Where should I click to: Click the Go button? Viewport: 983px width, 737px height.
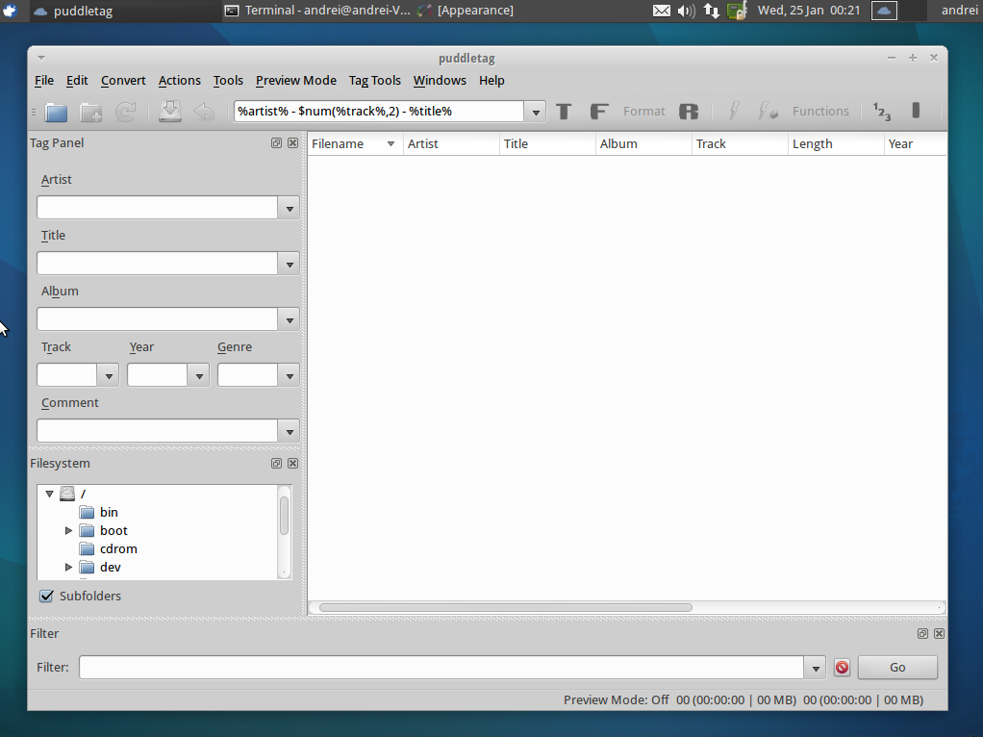[897, 668]
